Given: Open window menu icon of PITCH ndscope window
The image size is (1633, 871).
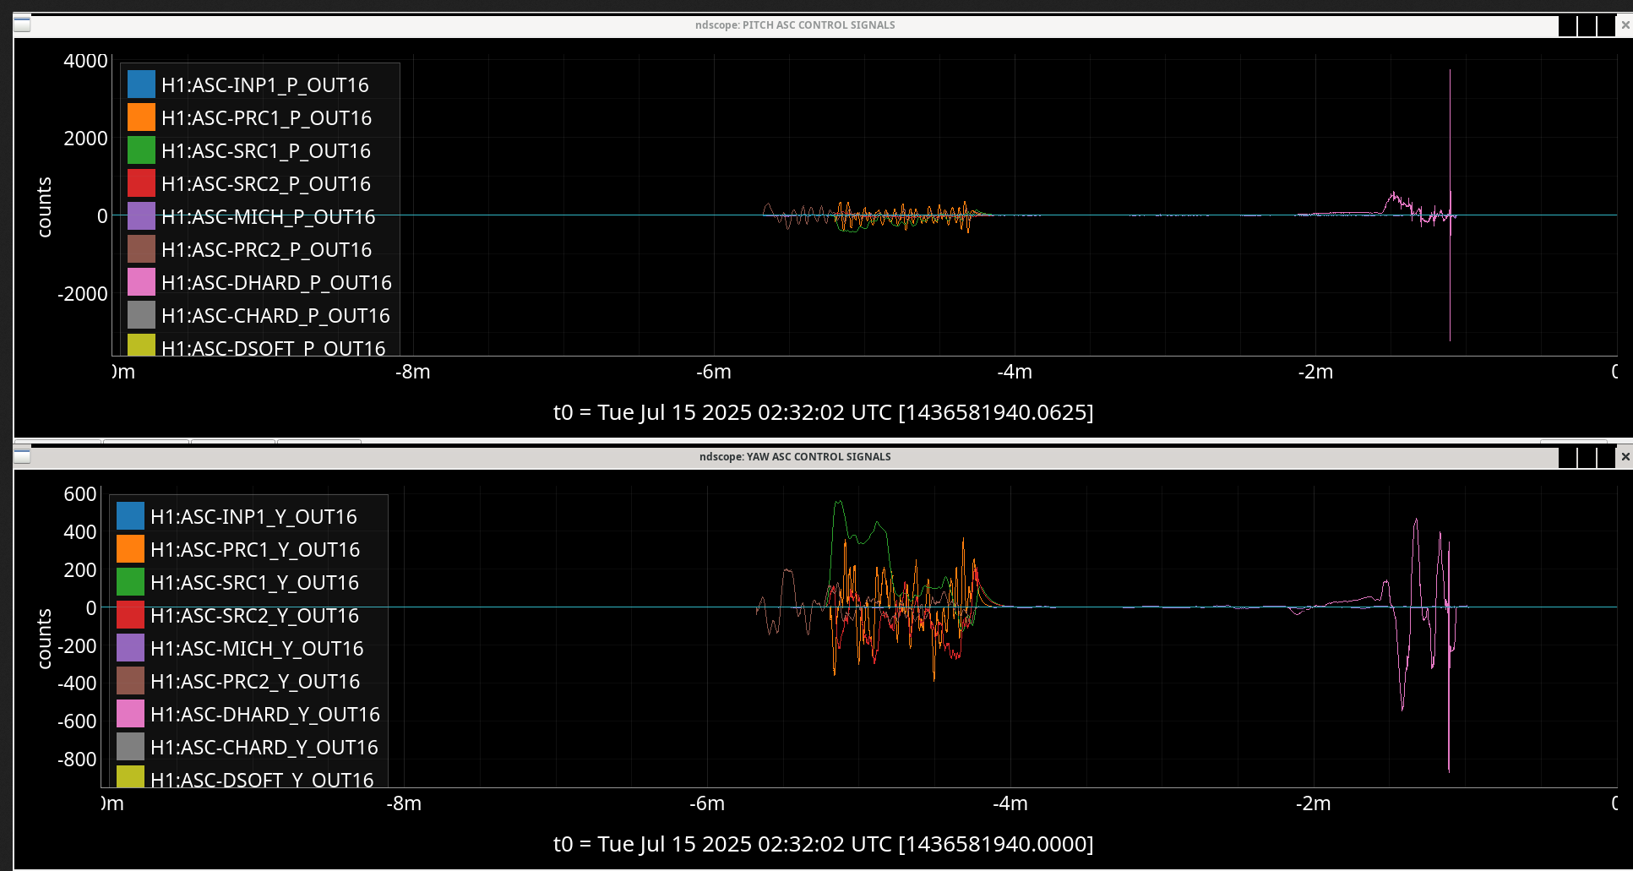Looking at the screenshot, I should click(x=23, y=24).
